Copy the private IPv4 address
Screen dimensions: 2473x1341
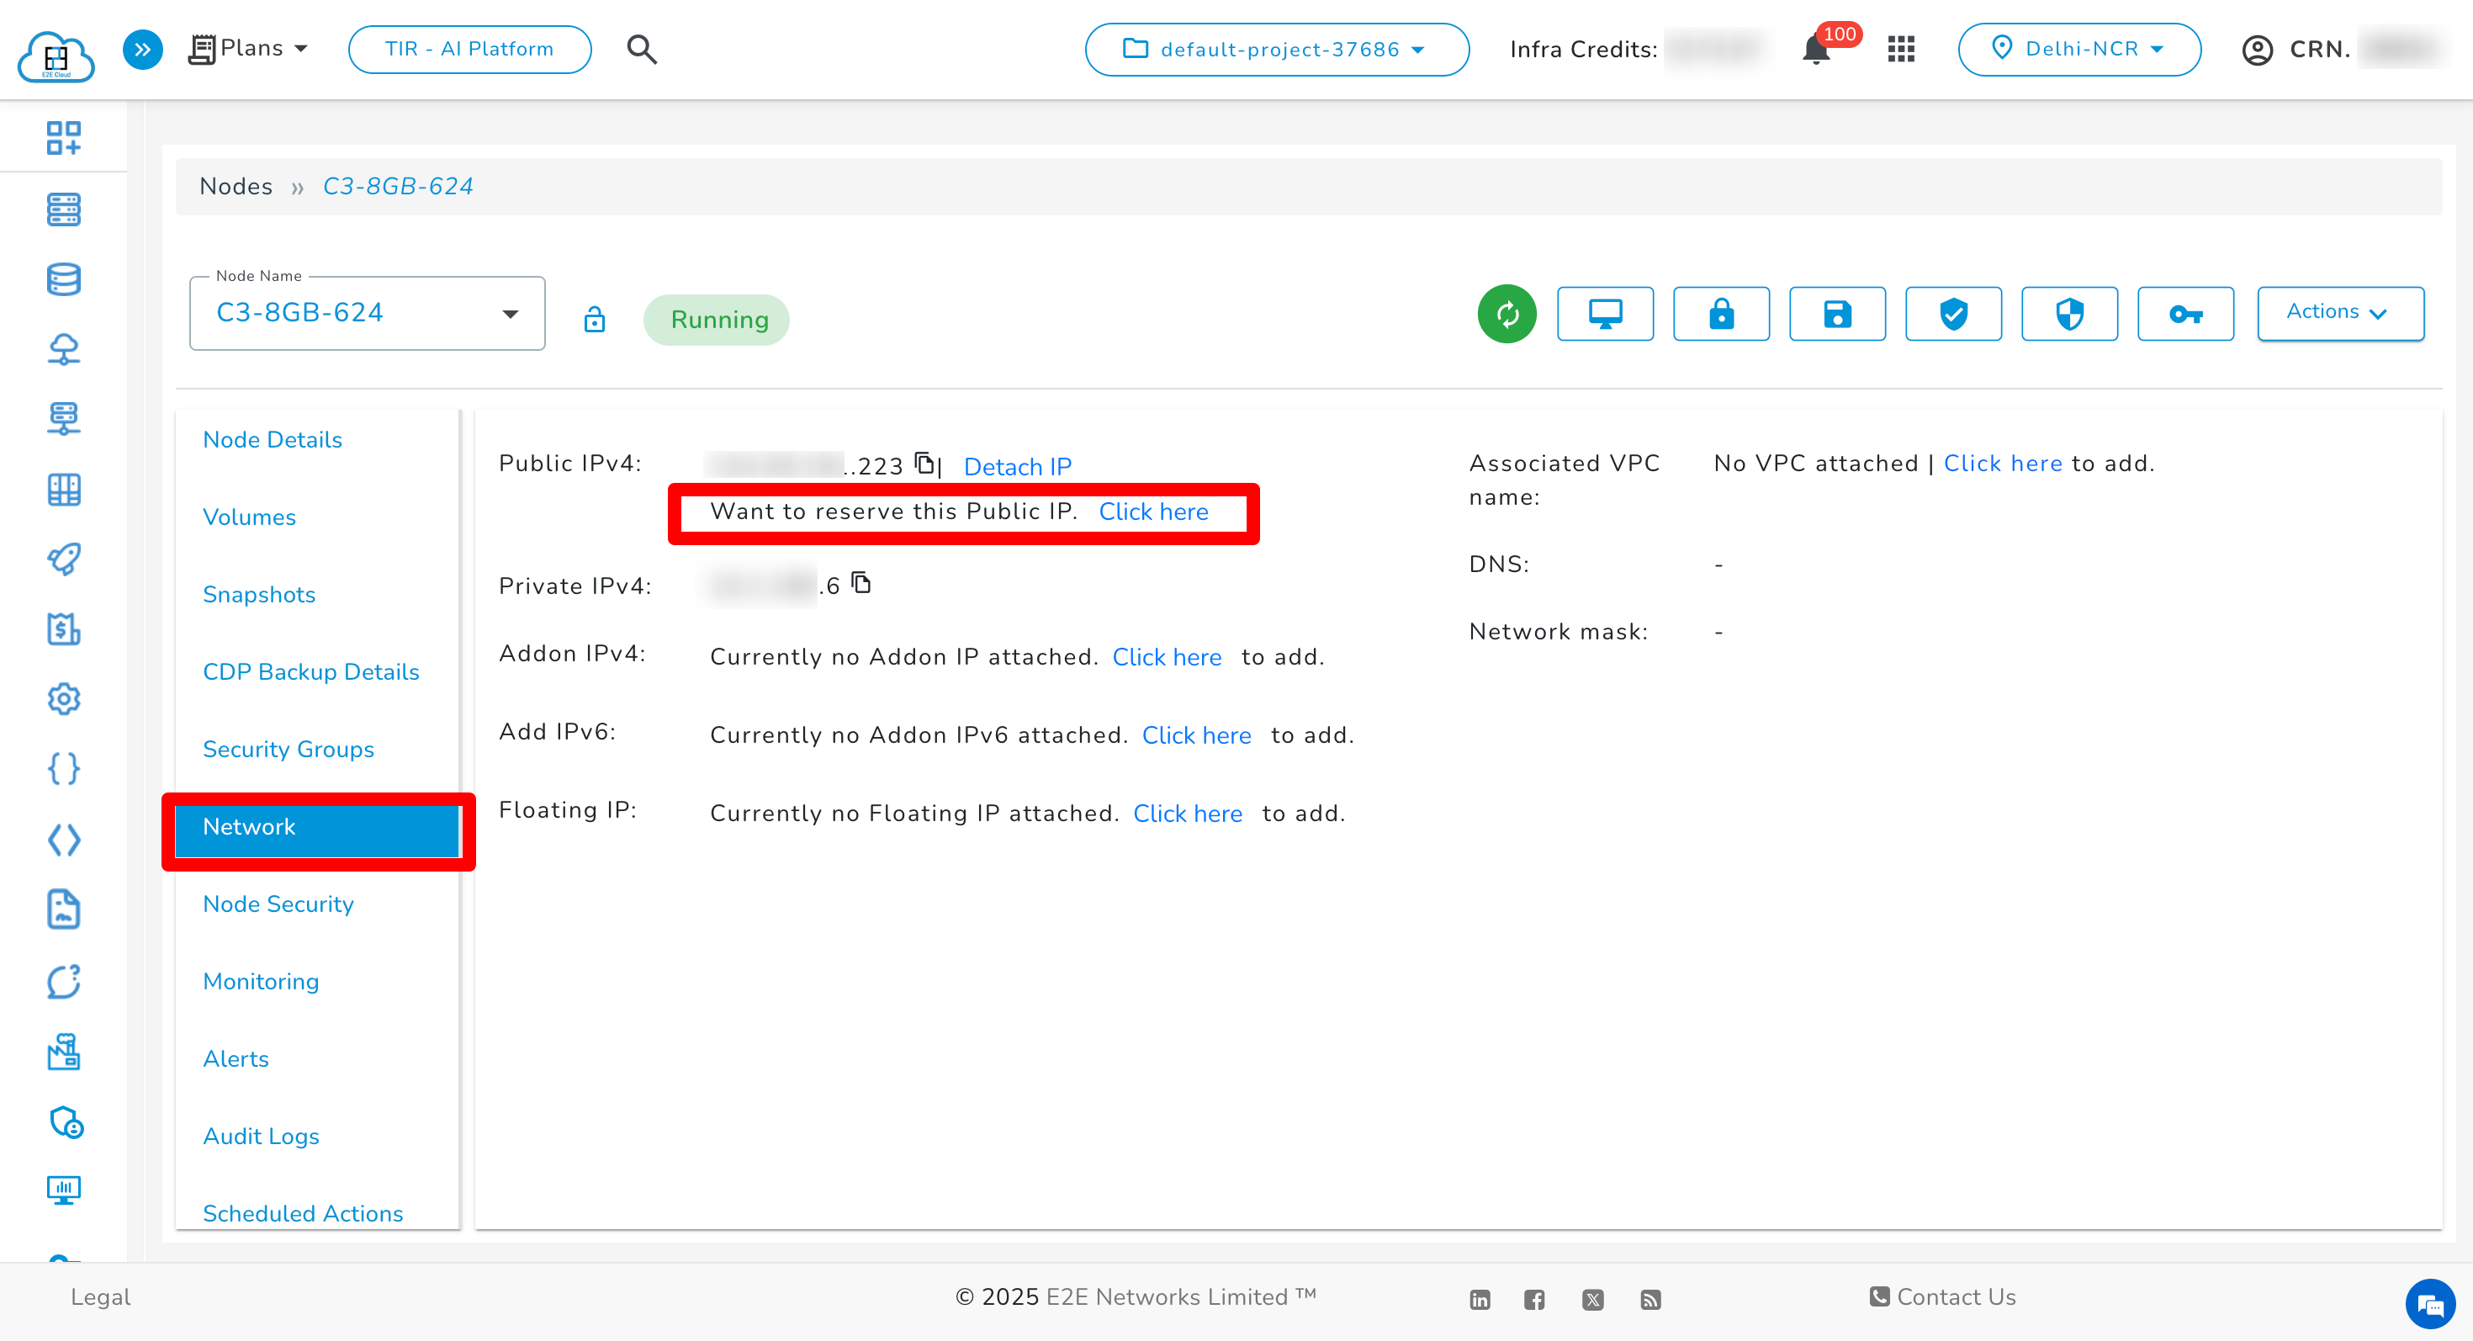click(x=861, y=583)
